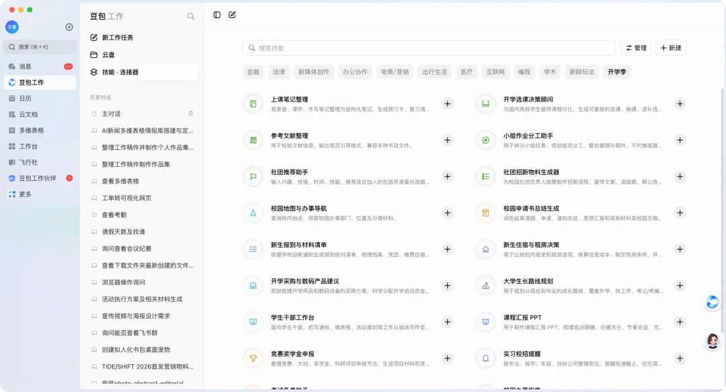Add the 新生报到与材料清单 skill with plus
The image size is (726, 392).
click(447, 249)
